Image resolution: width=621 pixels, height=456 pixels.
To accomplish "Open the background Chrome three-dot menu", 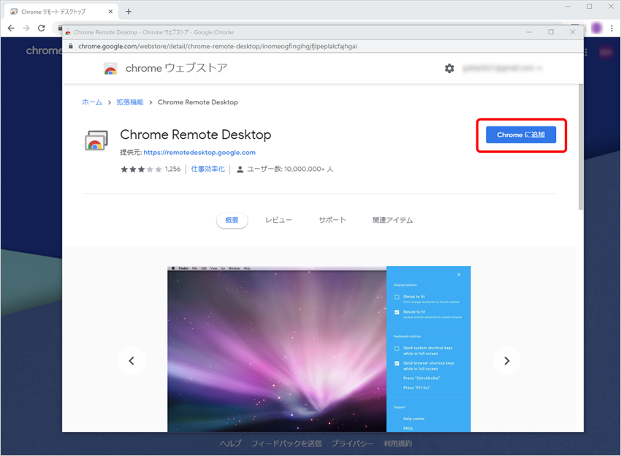I will click(612, 28).
